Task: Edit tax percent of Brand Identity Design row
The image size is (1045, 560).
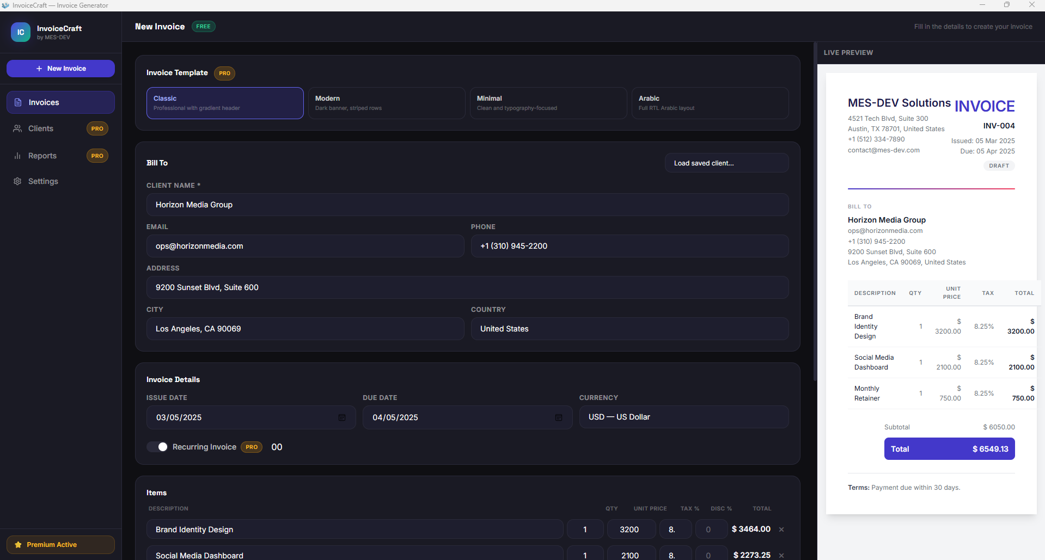Action: [x=676, y=530]
